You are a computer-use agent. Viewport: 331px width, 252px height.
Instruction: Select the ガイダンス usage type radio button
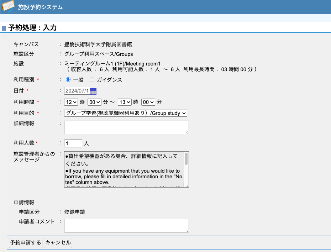(x=92, y=80)
